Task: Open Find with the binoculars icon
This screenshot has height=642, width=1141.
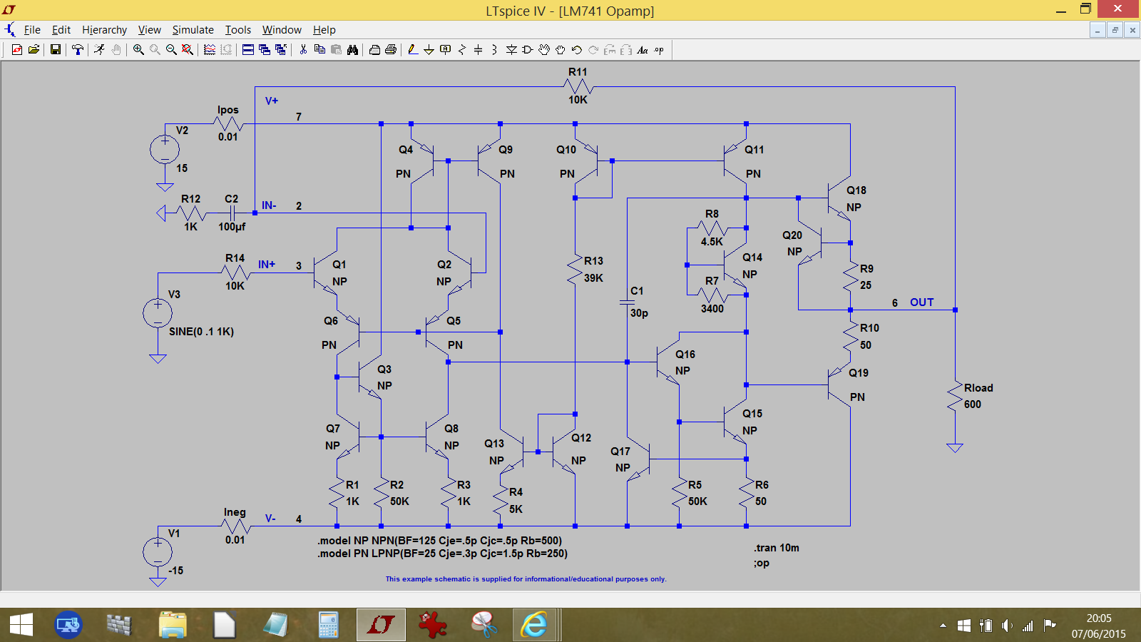Action: click(x=352, y=50)
